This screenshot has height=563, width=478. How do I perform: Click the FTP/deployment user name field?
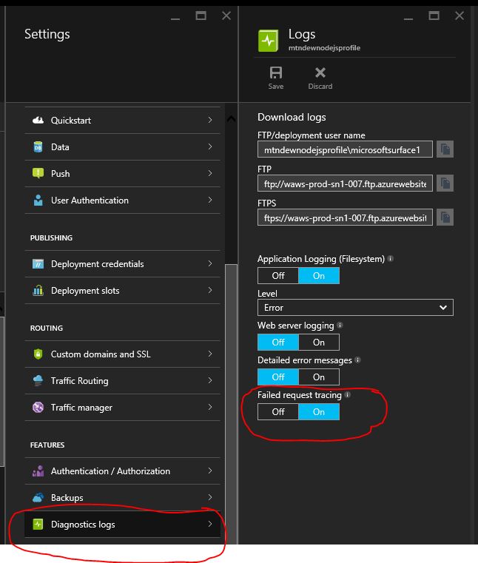pyautogui.click(x=345, y=149)
